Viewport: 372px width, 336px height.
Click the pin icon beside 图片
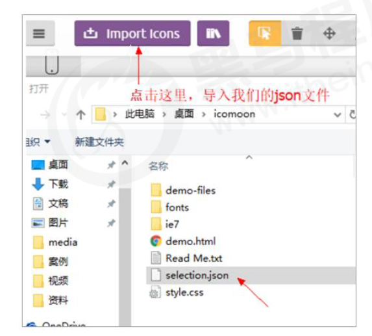[111, 223]
